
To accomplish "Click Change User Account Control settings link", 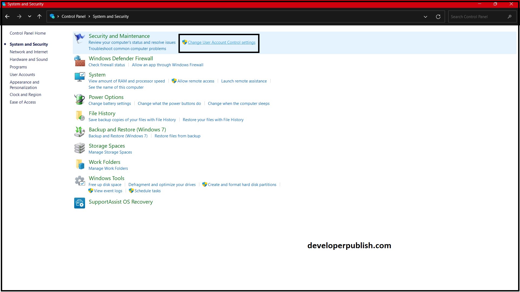I will point(222,42).
